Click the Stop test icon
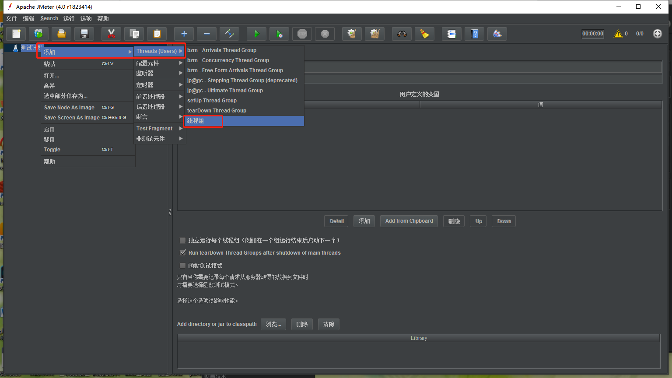672x378 pixels. tap(302, 34)
